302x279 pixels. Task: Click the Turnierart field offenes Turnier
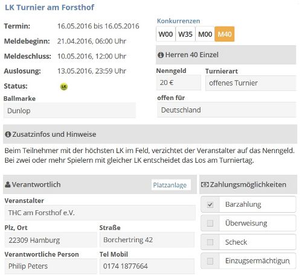[251, 83]
